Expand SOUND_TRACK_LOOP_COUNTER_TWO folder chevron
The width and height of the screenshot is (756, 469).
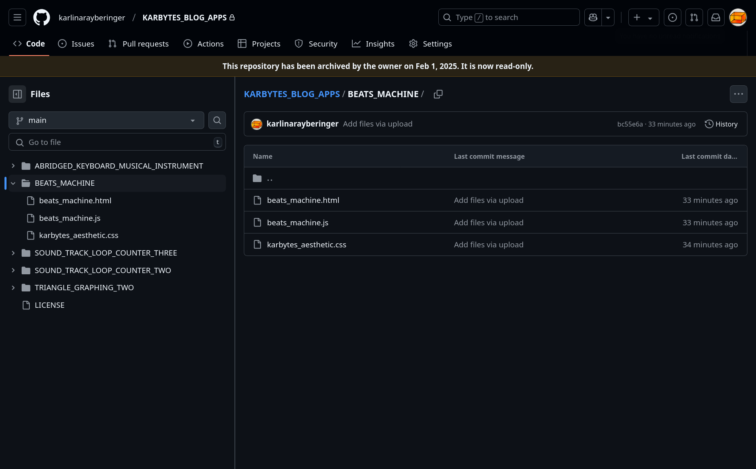[x=13, y=270]
